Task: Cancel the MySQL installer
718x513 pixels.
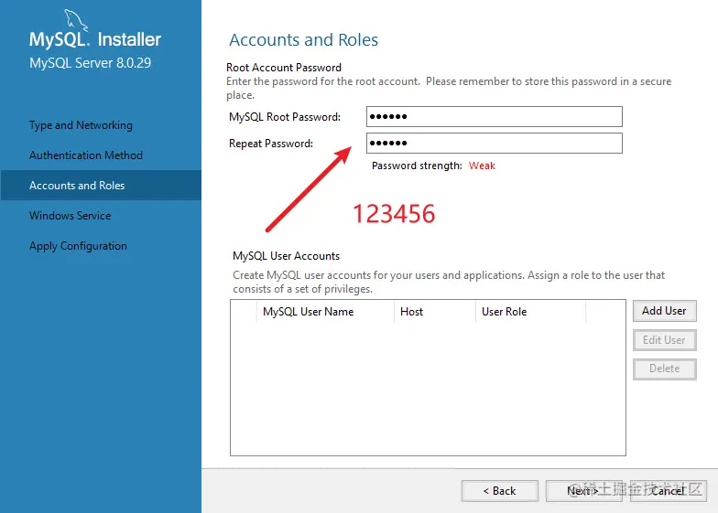Action: tap(669, 491)
